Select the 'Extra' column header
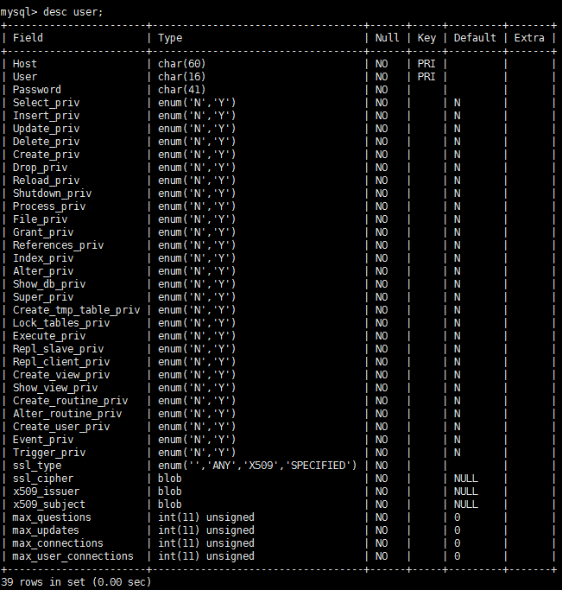The width and height of the screenshot is (562, 590). [529, 38]
